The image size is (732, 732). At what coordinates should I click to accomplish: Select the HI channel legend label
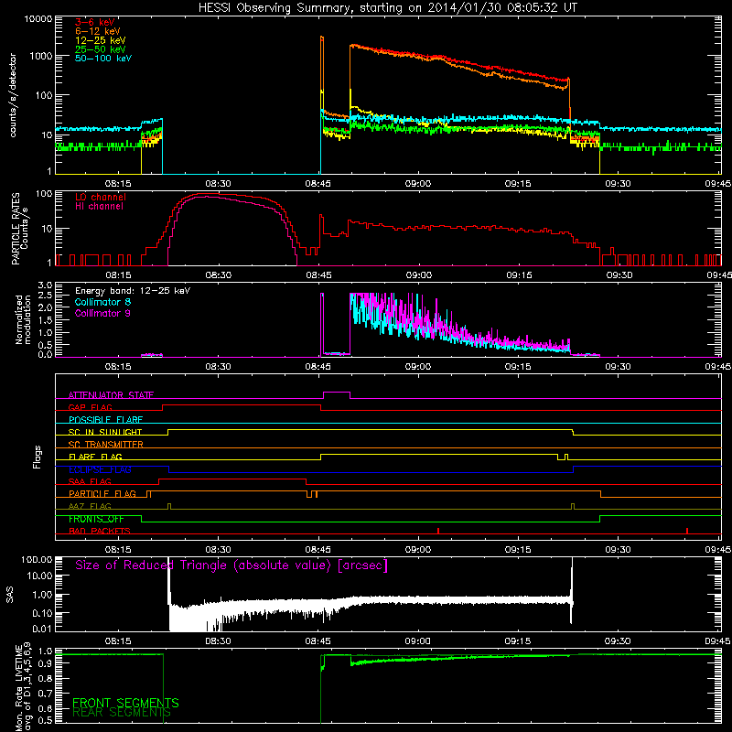click(x=99, y=207)
